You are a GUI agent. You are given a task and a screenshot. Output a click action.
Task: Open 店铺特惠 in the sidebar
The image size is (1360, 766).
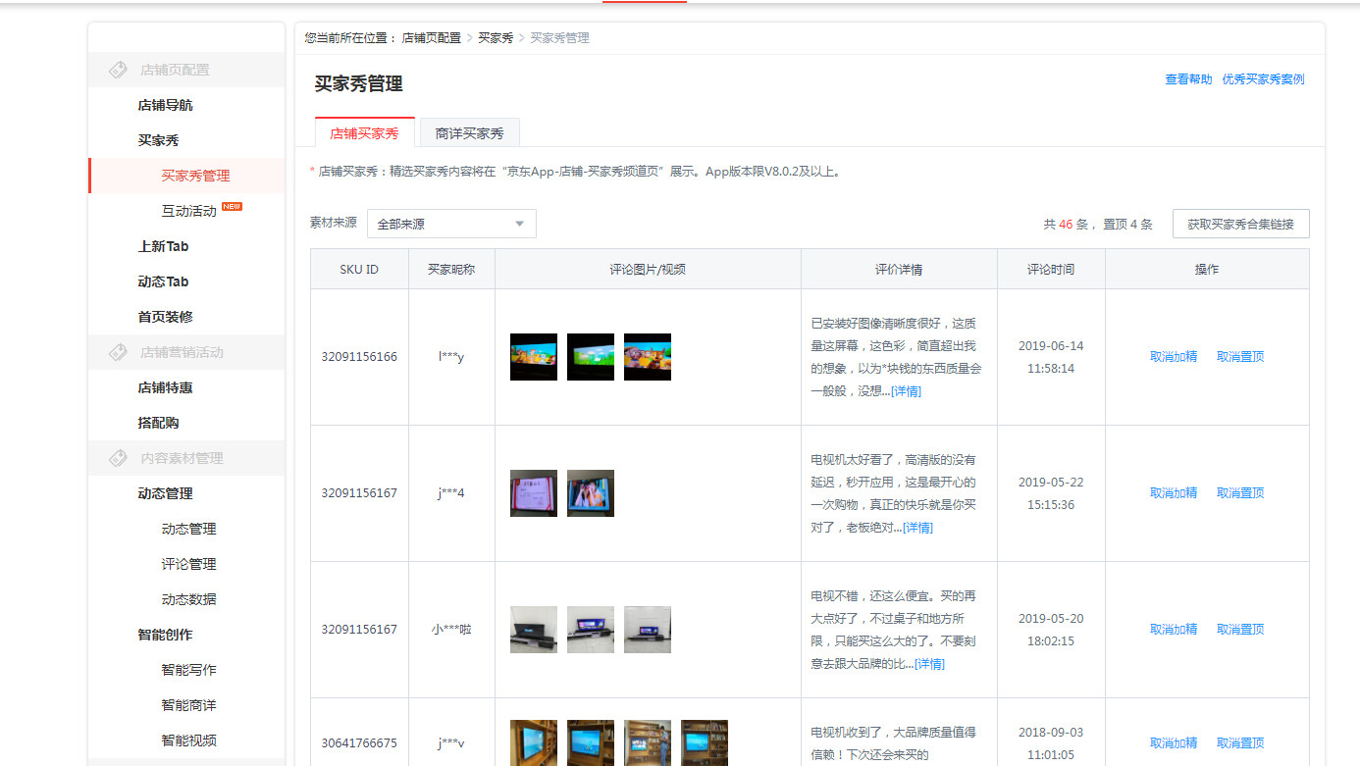165,387
